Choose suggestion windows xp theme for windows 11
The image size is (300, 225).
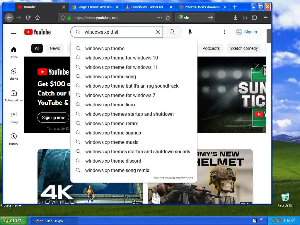coord(134,67)
